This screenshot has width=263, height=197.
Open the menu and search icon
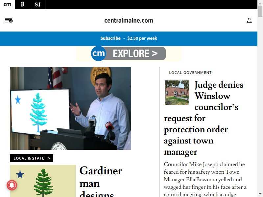(9, 20)
